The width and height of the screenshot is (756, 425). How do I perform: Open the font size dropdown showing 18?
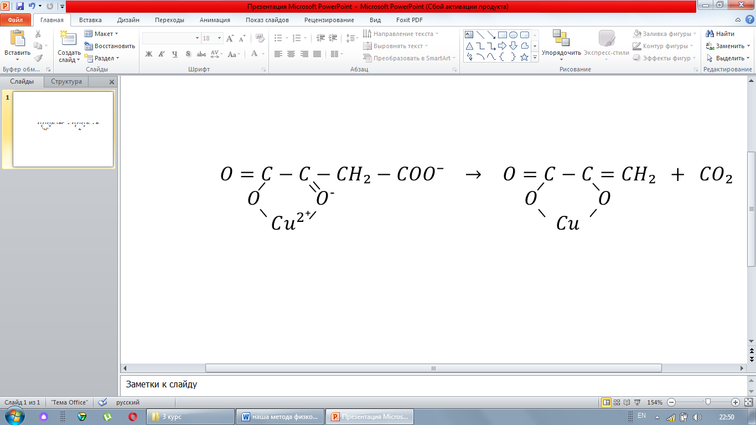[x=219, y=38]
